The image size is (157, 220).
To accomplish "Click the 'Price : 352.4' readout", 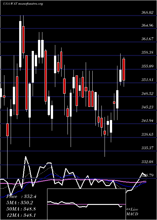I will pyautogui.click(x=21, y=196).
